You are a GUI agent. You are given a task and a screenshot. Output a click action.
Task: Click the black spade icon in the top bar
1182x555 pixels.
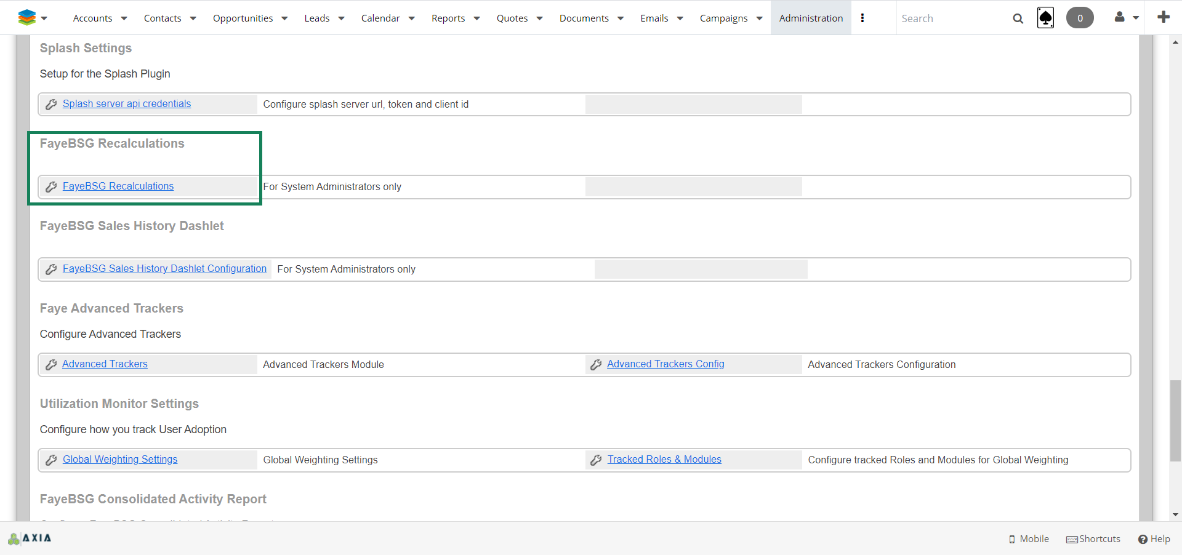(1045, 18)
